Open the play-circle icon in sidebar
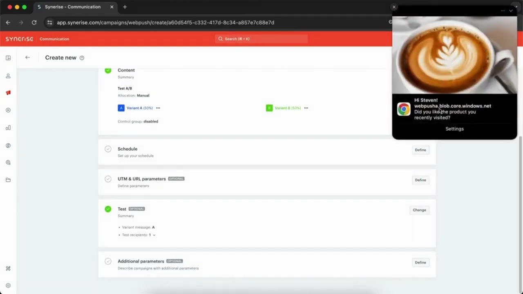 tap(8, 110)
